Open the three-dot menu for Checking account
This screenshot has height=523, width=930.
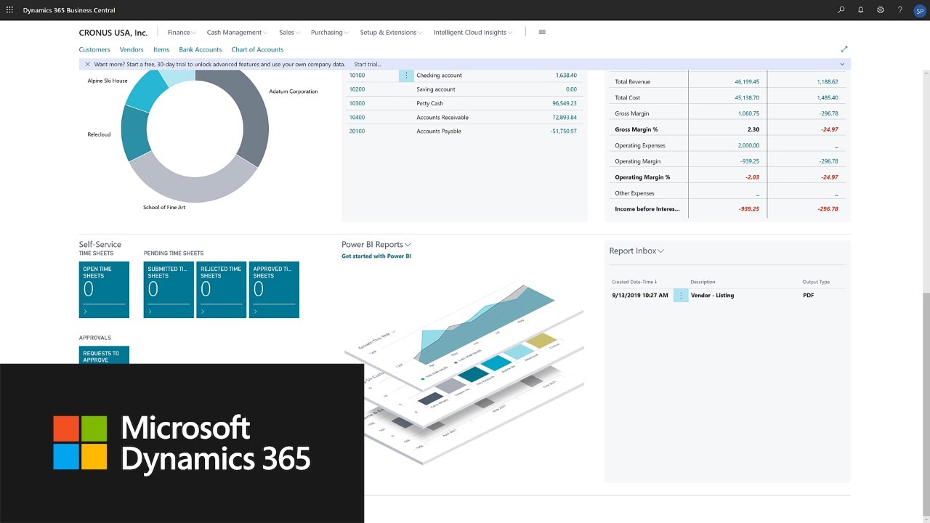click(406, 76)
